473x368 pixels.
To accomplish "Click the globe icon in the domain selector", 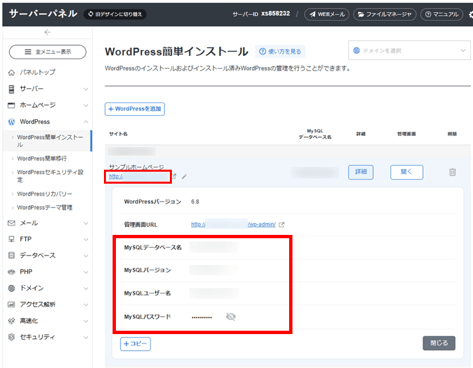I will click(x=356, y=51).
